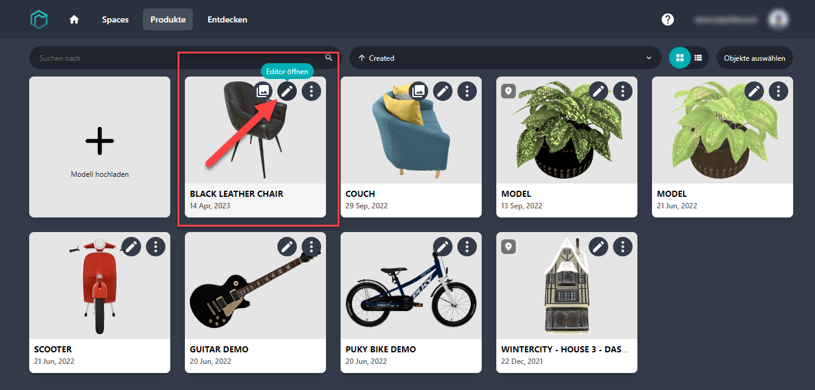The image size is (815, 390).
Task: Click the app logo in header
Action: pyautogui.click(x=39, y=19)
